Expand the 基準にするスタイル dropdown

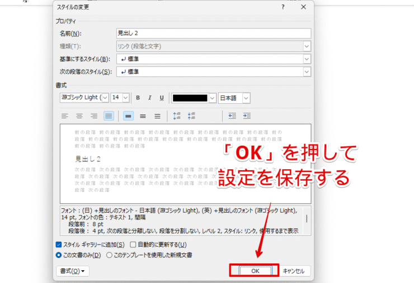click(x=307, y=59)
